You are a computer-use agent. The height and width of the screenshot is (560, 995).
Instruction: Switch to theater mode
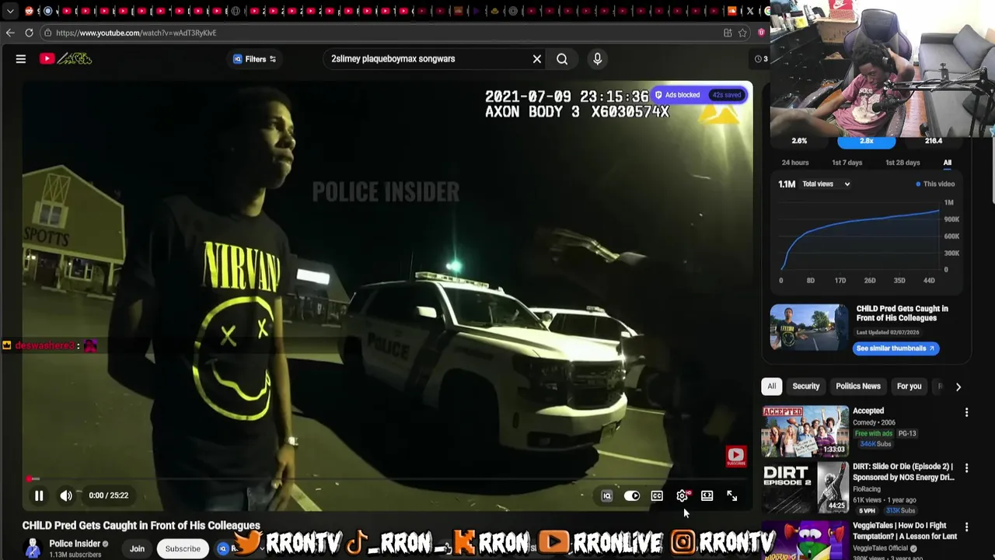[707, 496]
